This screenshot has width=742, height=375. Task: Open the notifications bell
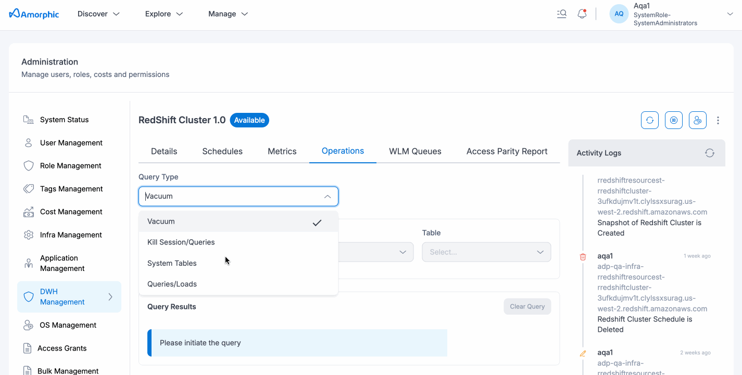point(582,14)
